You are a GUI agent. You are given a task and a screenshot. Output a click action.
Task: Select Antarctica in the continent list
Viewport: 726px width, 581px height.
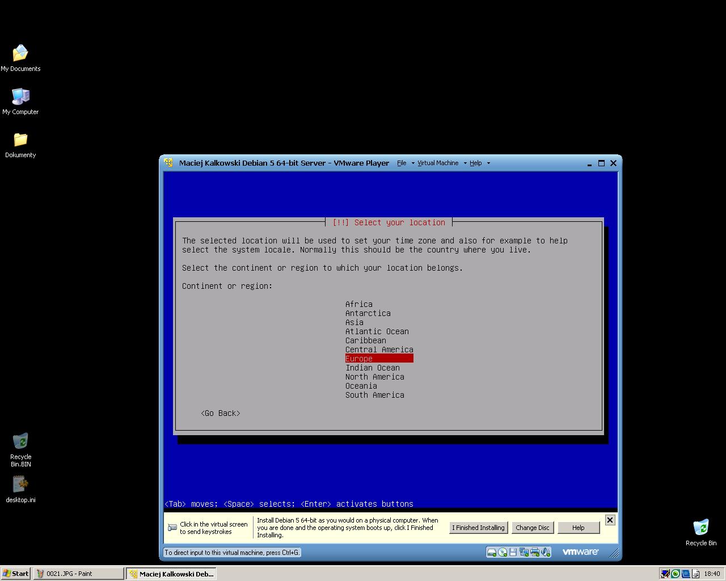point(368,313)
